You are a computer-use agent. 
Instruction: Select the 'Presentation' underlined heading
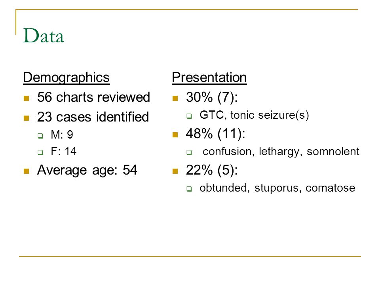[209, 78]
